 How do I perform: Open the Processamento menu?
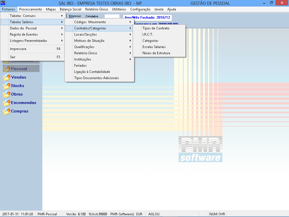pyautogui.click(x=30, y=9)
